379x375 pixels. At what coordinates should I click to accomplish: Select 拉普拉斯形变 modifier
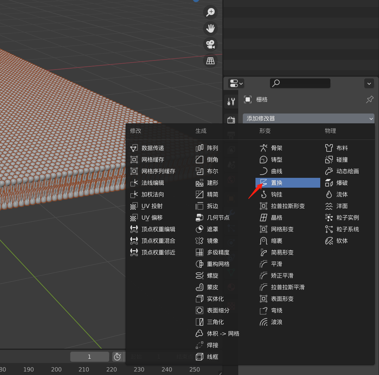point(288,206)
